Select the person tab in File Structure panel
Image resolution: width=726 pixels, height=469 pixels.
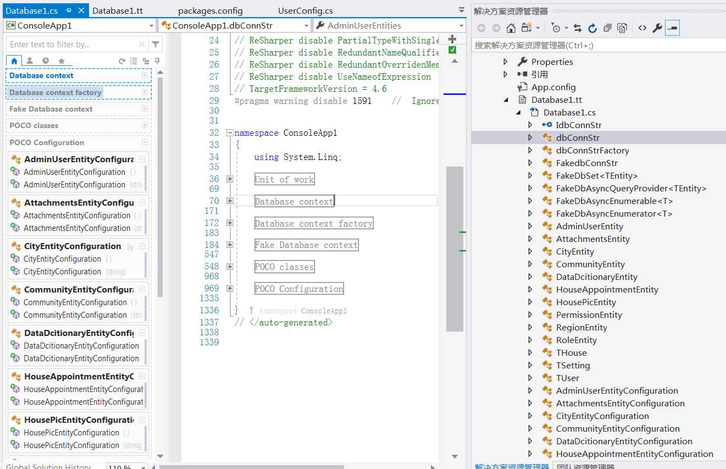[x=30, y=60]
